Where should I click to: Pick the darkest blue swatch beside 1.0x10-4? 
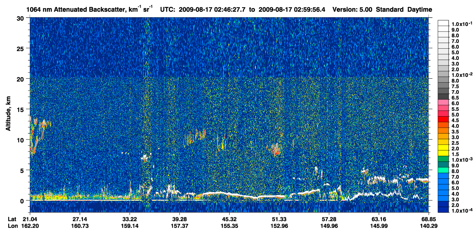point(443,210)
